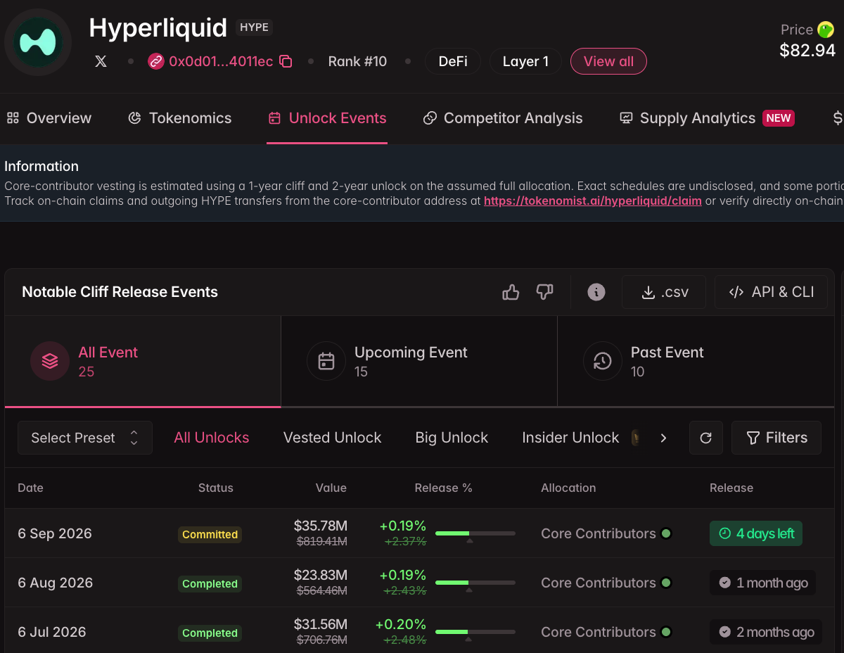This screenshot has height=653, width=844.
Task: Select the $31.56M value cell
Action: pos(321,624)
